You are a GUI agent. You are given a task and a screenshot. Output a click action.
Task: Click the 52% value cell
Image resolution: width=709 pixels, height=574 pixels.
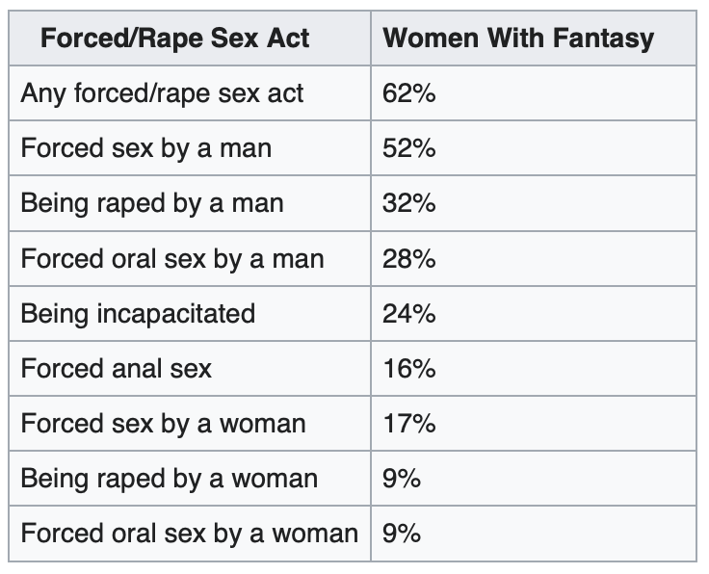point(409,148)
